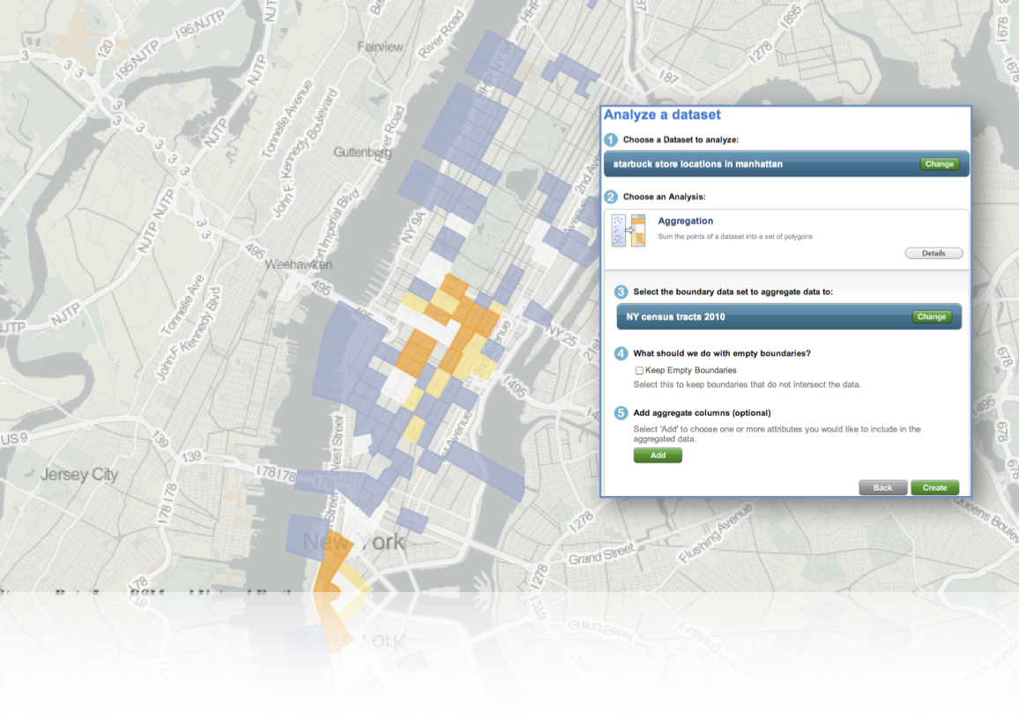Enable the Keep Empty Boundaries checkbox
Viewport: 1019px width, 725px height.
[639, 371]
